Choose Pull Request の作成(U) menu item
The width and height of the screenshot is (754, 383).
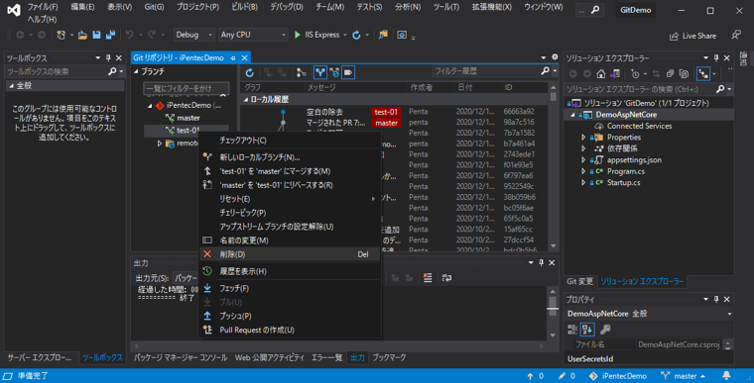[x=290, y=330]
